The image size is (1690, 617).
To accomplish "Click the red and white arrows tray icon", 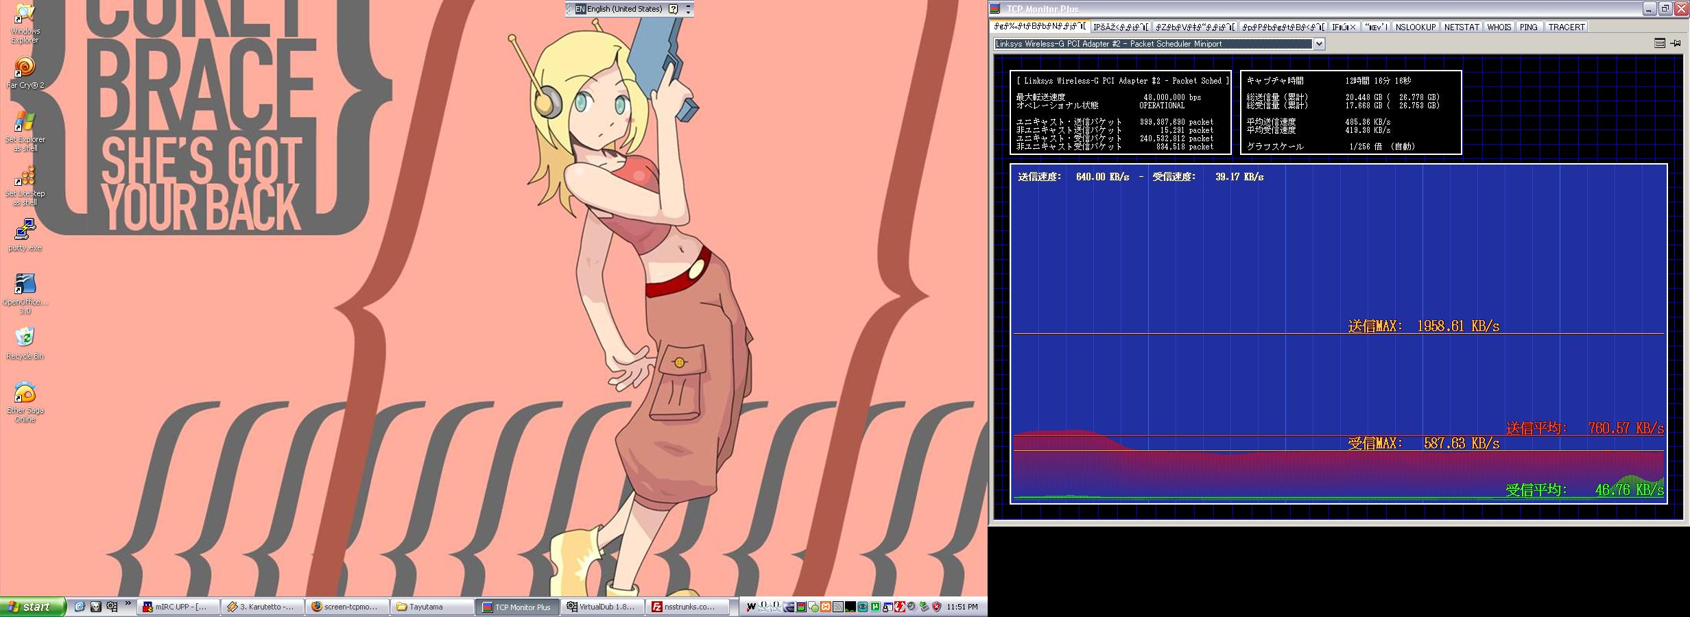I will coord(899,607).
